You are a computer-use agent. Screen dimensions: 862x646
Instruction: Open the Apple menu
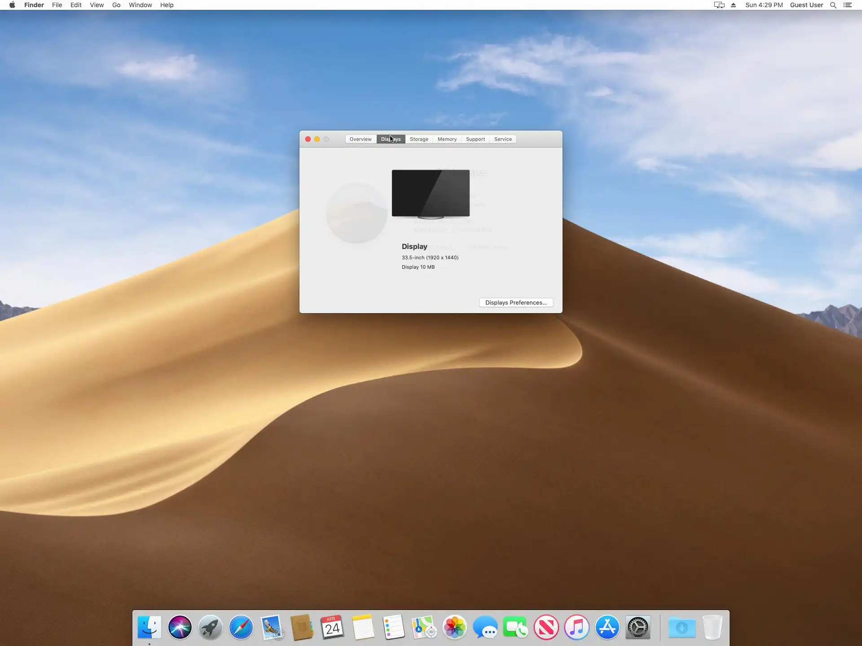coord(12,5)
